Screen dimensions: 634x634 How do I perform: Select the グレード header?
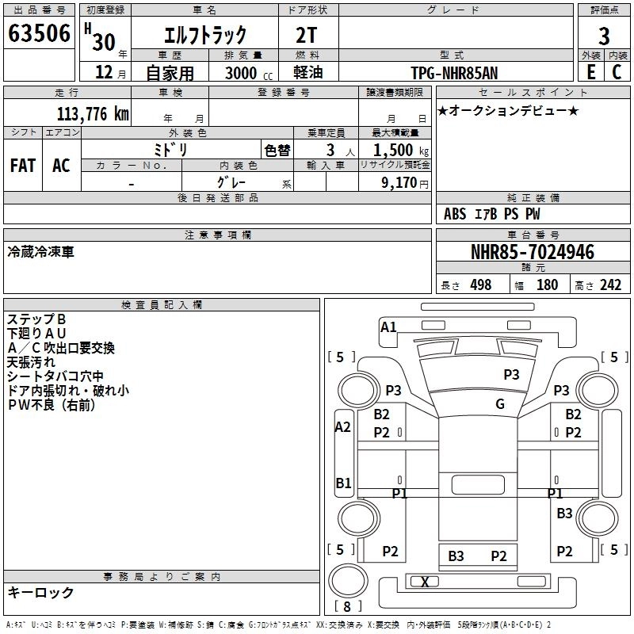pyautogui.click(x=456, y=10)
